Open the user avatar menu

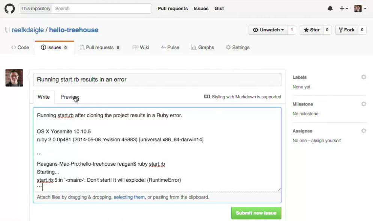click(x=360, y=9)
